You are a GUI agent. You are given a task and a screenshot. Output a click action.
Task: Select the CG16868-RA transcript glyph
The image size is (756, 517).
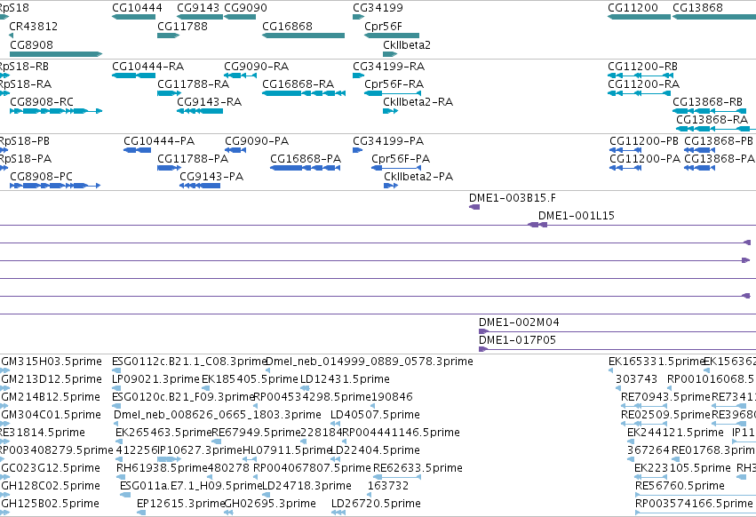click(304, 93)
